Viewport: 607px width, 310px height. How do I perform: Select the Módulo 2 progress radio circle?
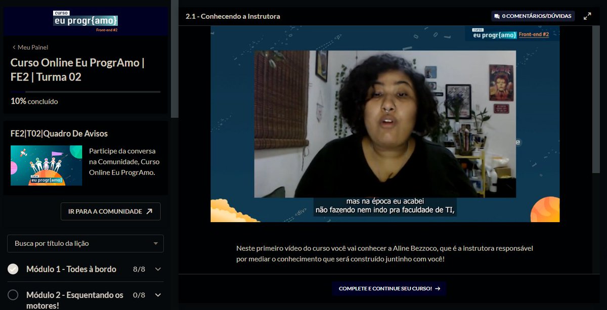13,295
